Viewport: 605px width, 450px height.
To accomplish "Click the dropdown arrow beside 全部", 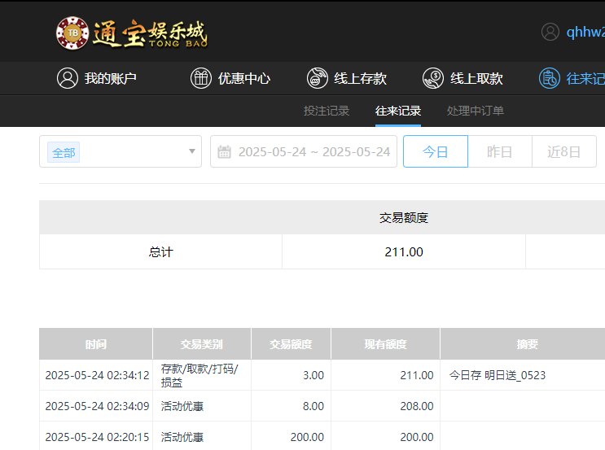I will [192, 151].
